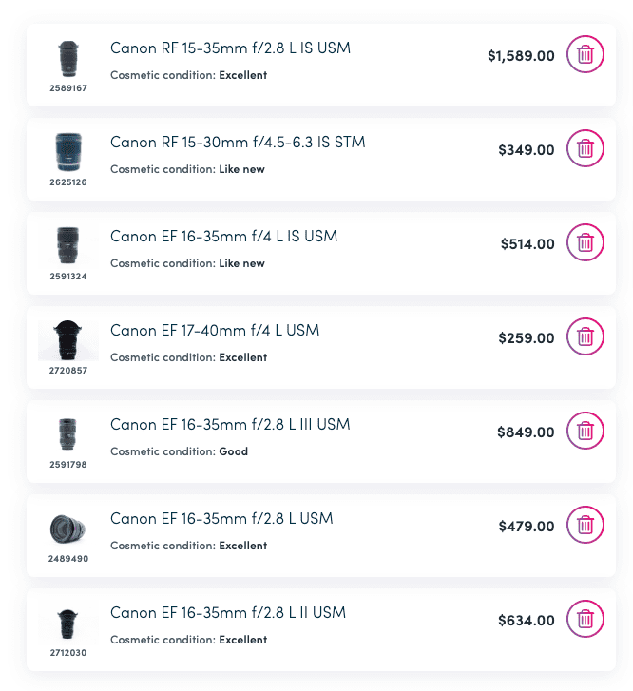Trash the $479.00 Canon EF 16-35mm f/2.8 L USM

tap(585, 526)
